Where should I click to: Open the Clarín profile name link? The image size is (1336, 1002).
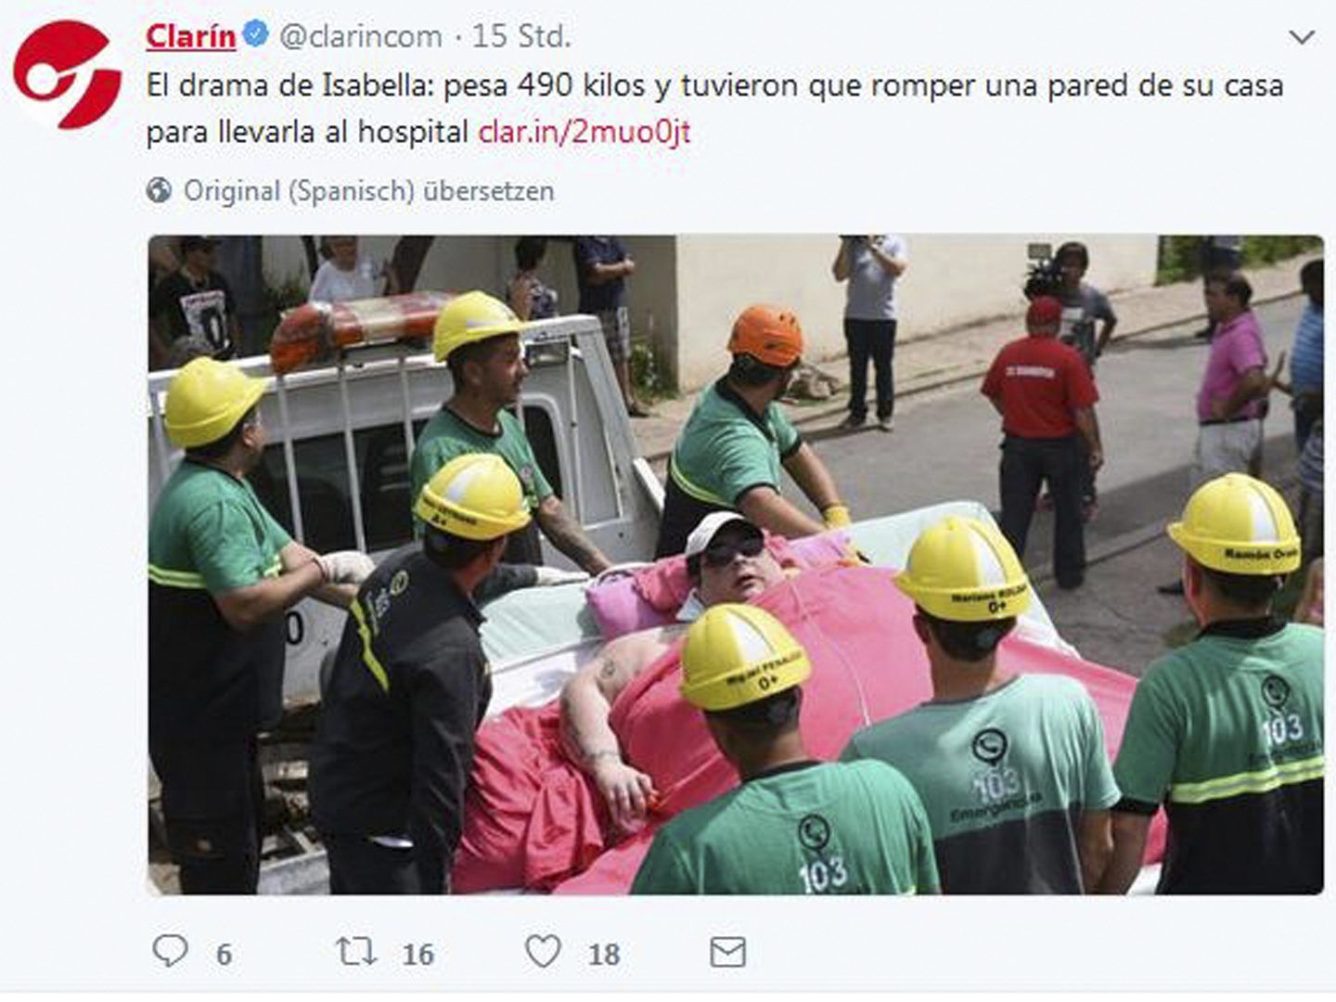click(x=191, y=36)
